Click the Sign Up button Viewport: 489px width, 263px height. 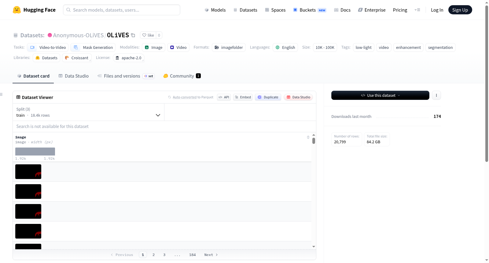click(460, 10)
